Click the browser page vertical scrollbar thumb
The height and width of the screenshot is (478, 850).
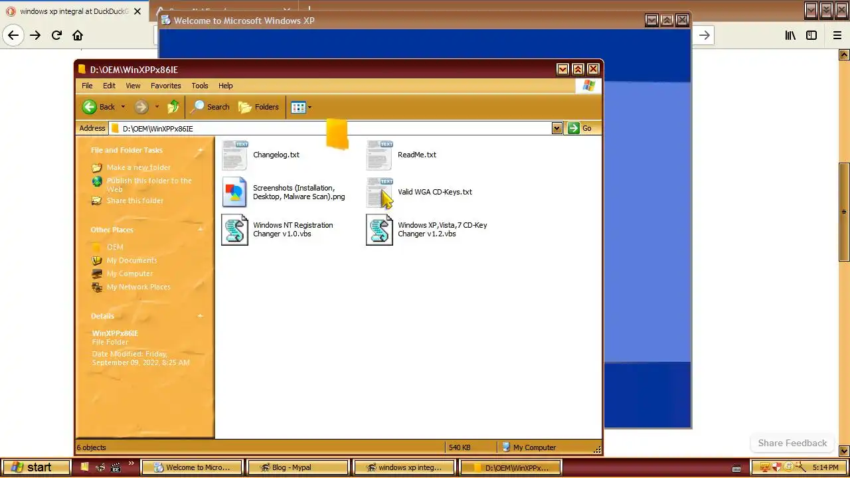click(844, 212)
